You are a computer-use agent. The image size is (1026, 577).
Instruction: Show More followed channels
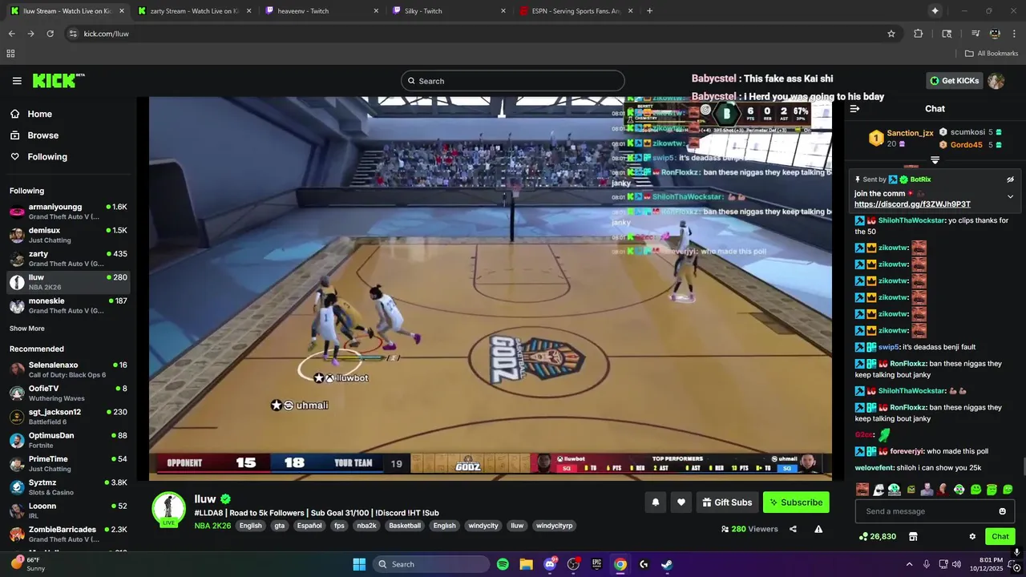coord(27,329)
